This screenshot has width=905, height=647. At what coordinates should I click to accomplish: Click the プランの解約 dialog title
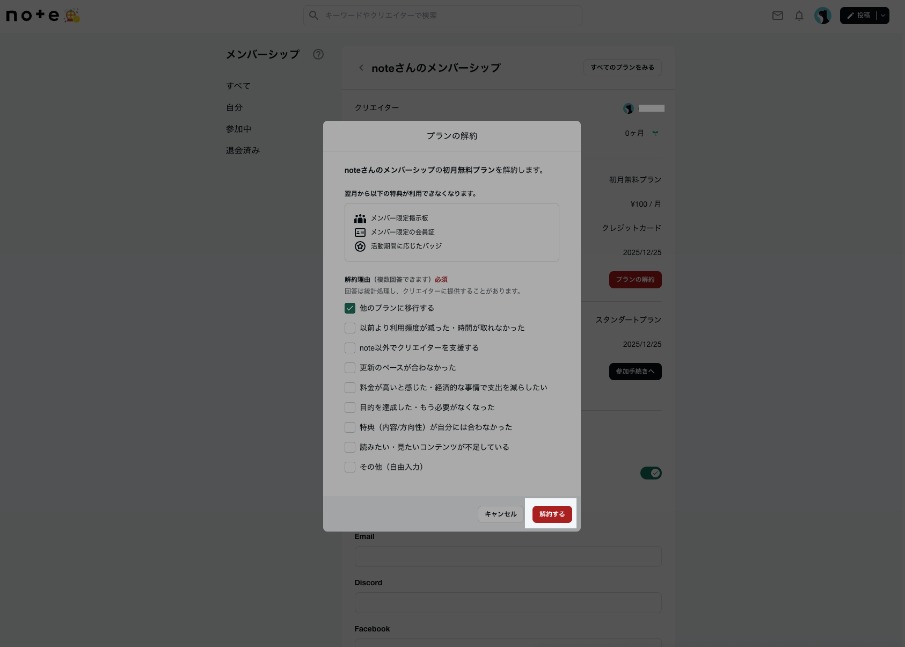coord(452,136)
